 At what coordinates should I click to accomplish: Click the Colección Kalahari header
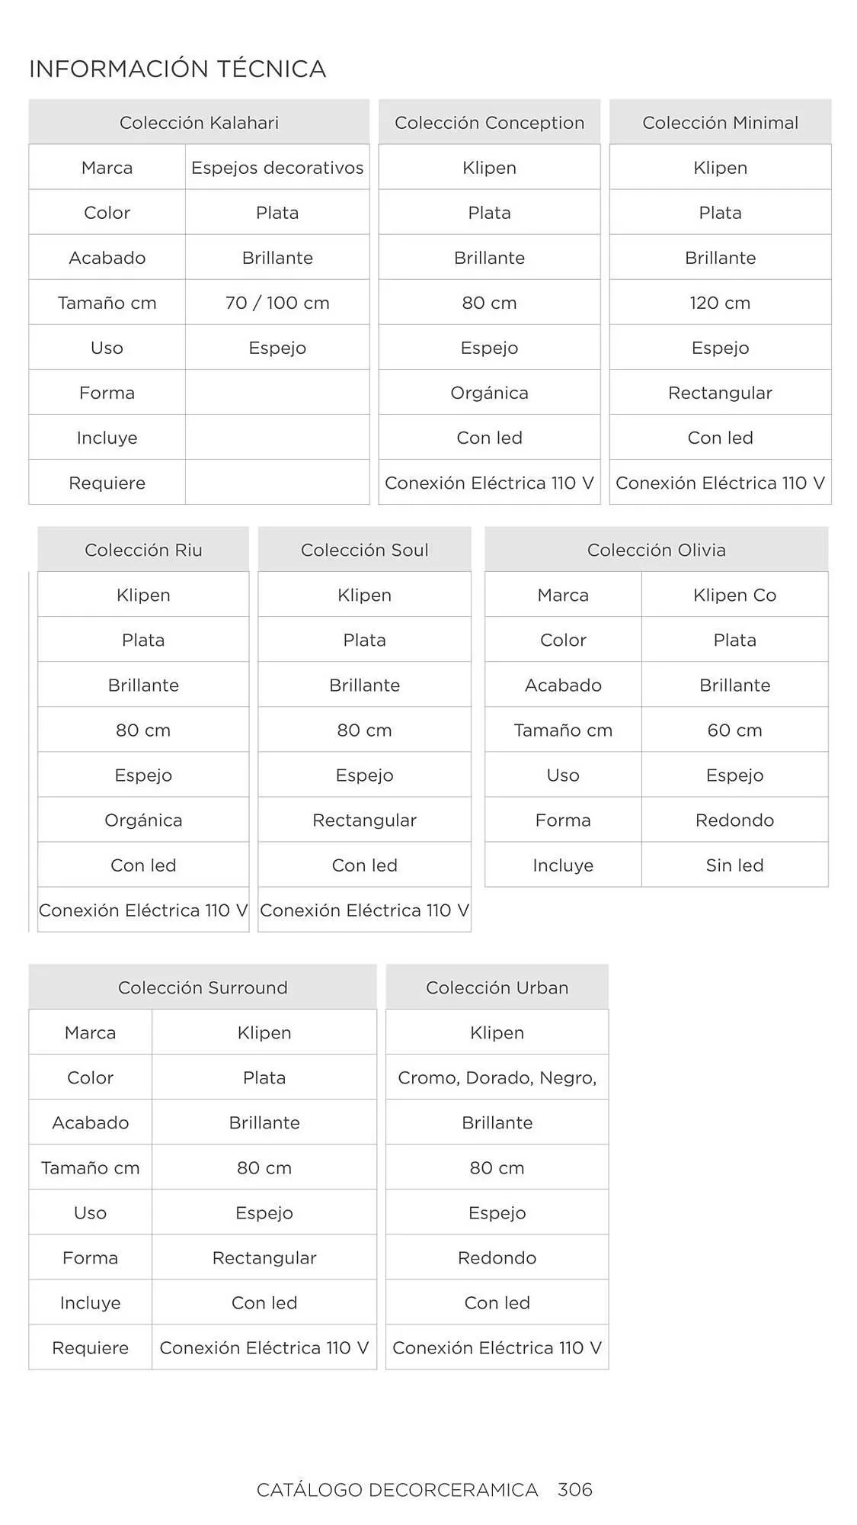pos(199,123)
